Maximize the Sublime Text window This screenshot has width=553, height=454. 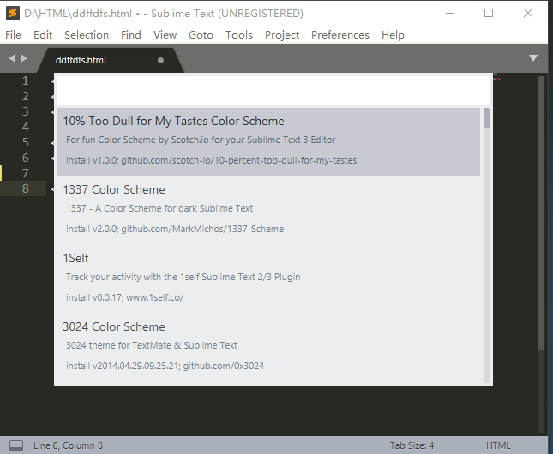489,14
